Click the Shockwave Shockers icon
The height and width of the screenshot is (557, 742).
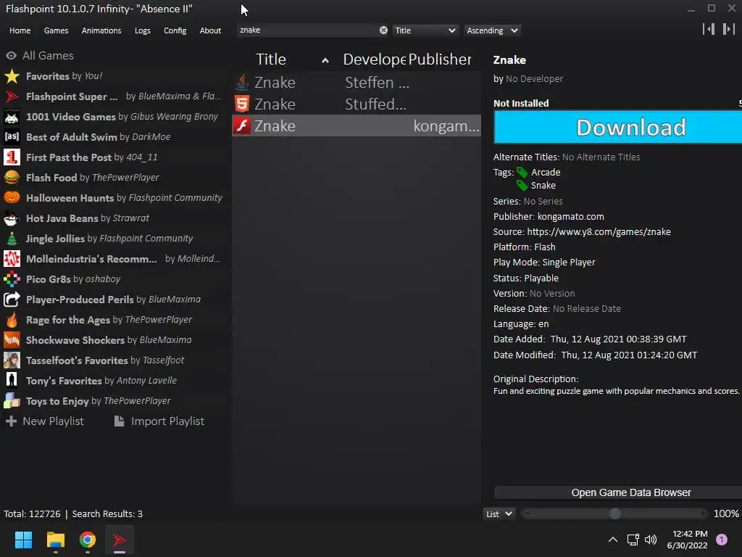coord(12,340)
